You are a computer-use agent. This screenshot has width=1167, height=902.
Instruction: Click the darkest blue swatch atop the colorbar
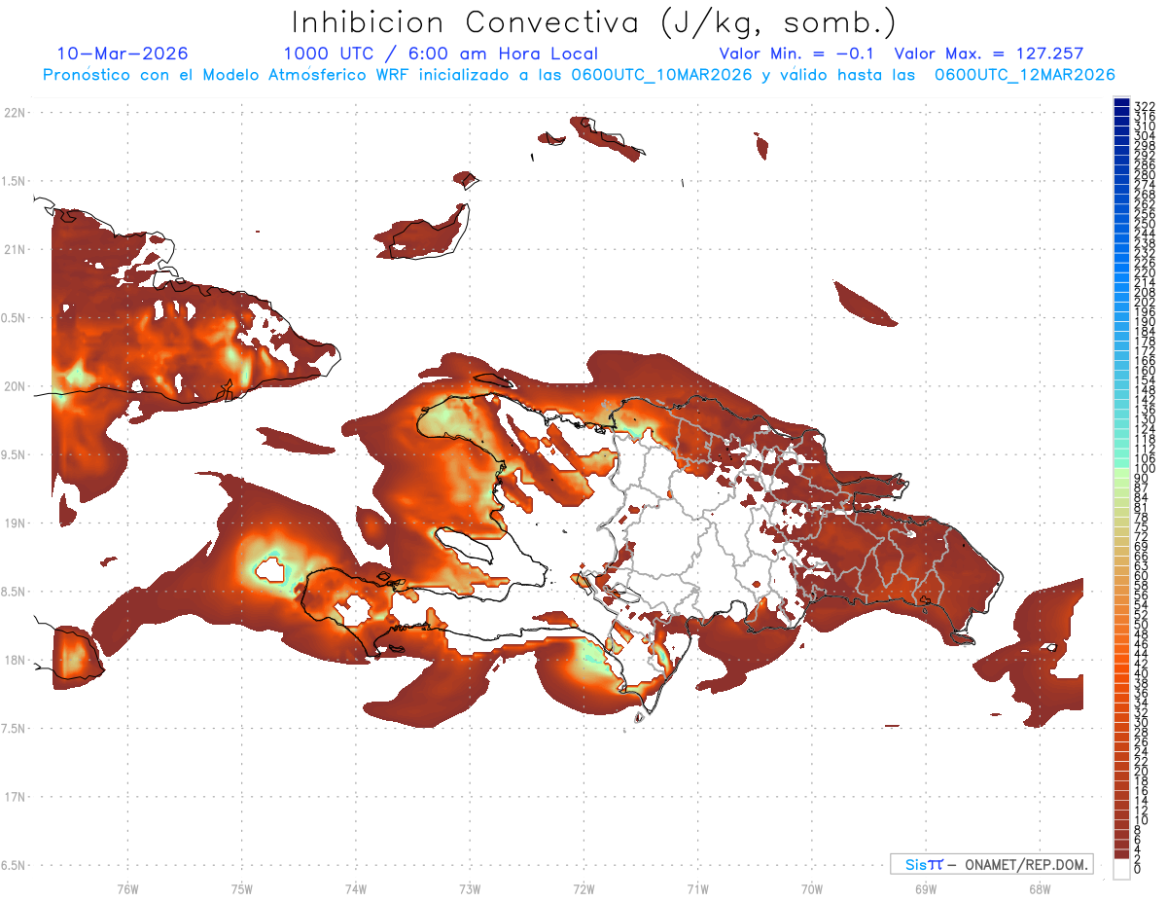click(x=1121, y=101)
